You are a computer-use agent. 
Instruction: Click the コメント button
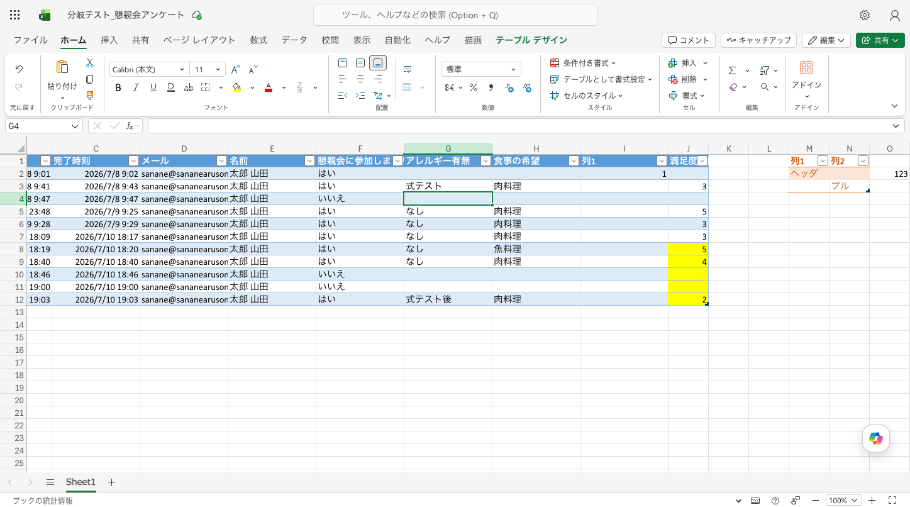(689, 40)
